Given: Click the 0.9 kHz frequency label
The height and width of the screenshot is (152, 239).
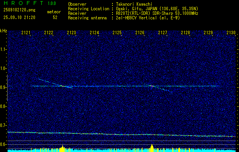Looking at the screenshot, I should click(x=3, y=87).
